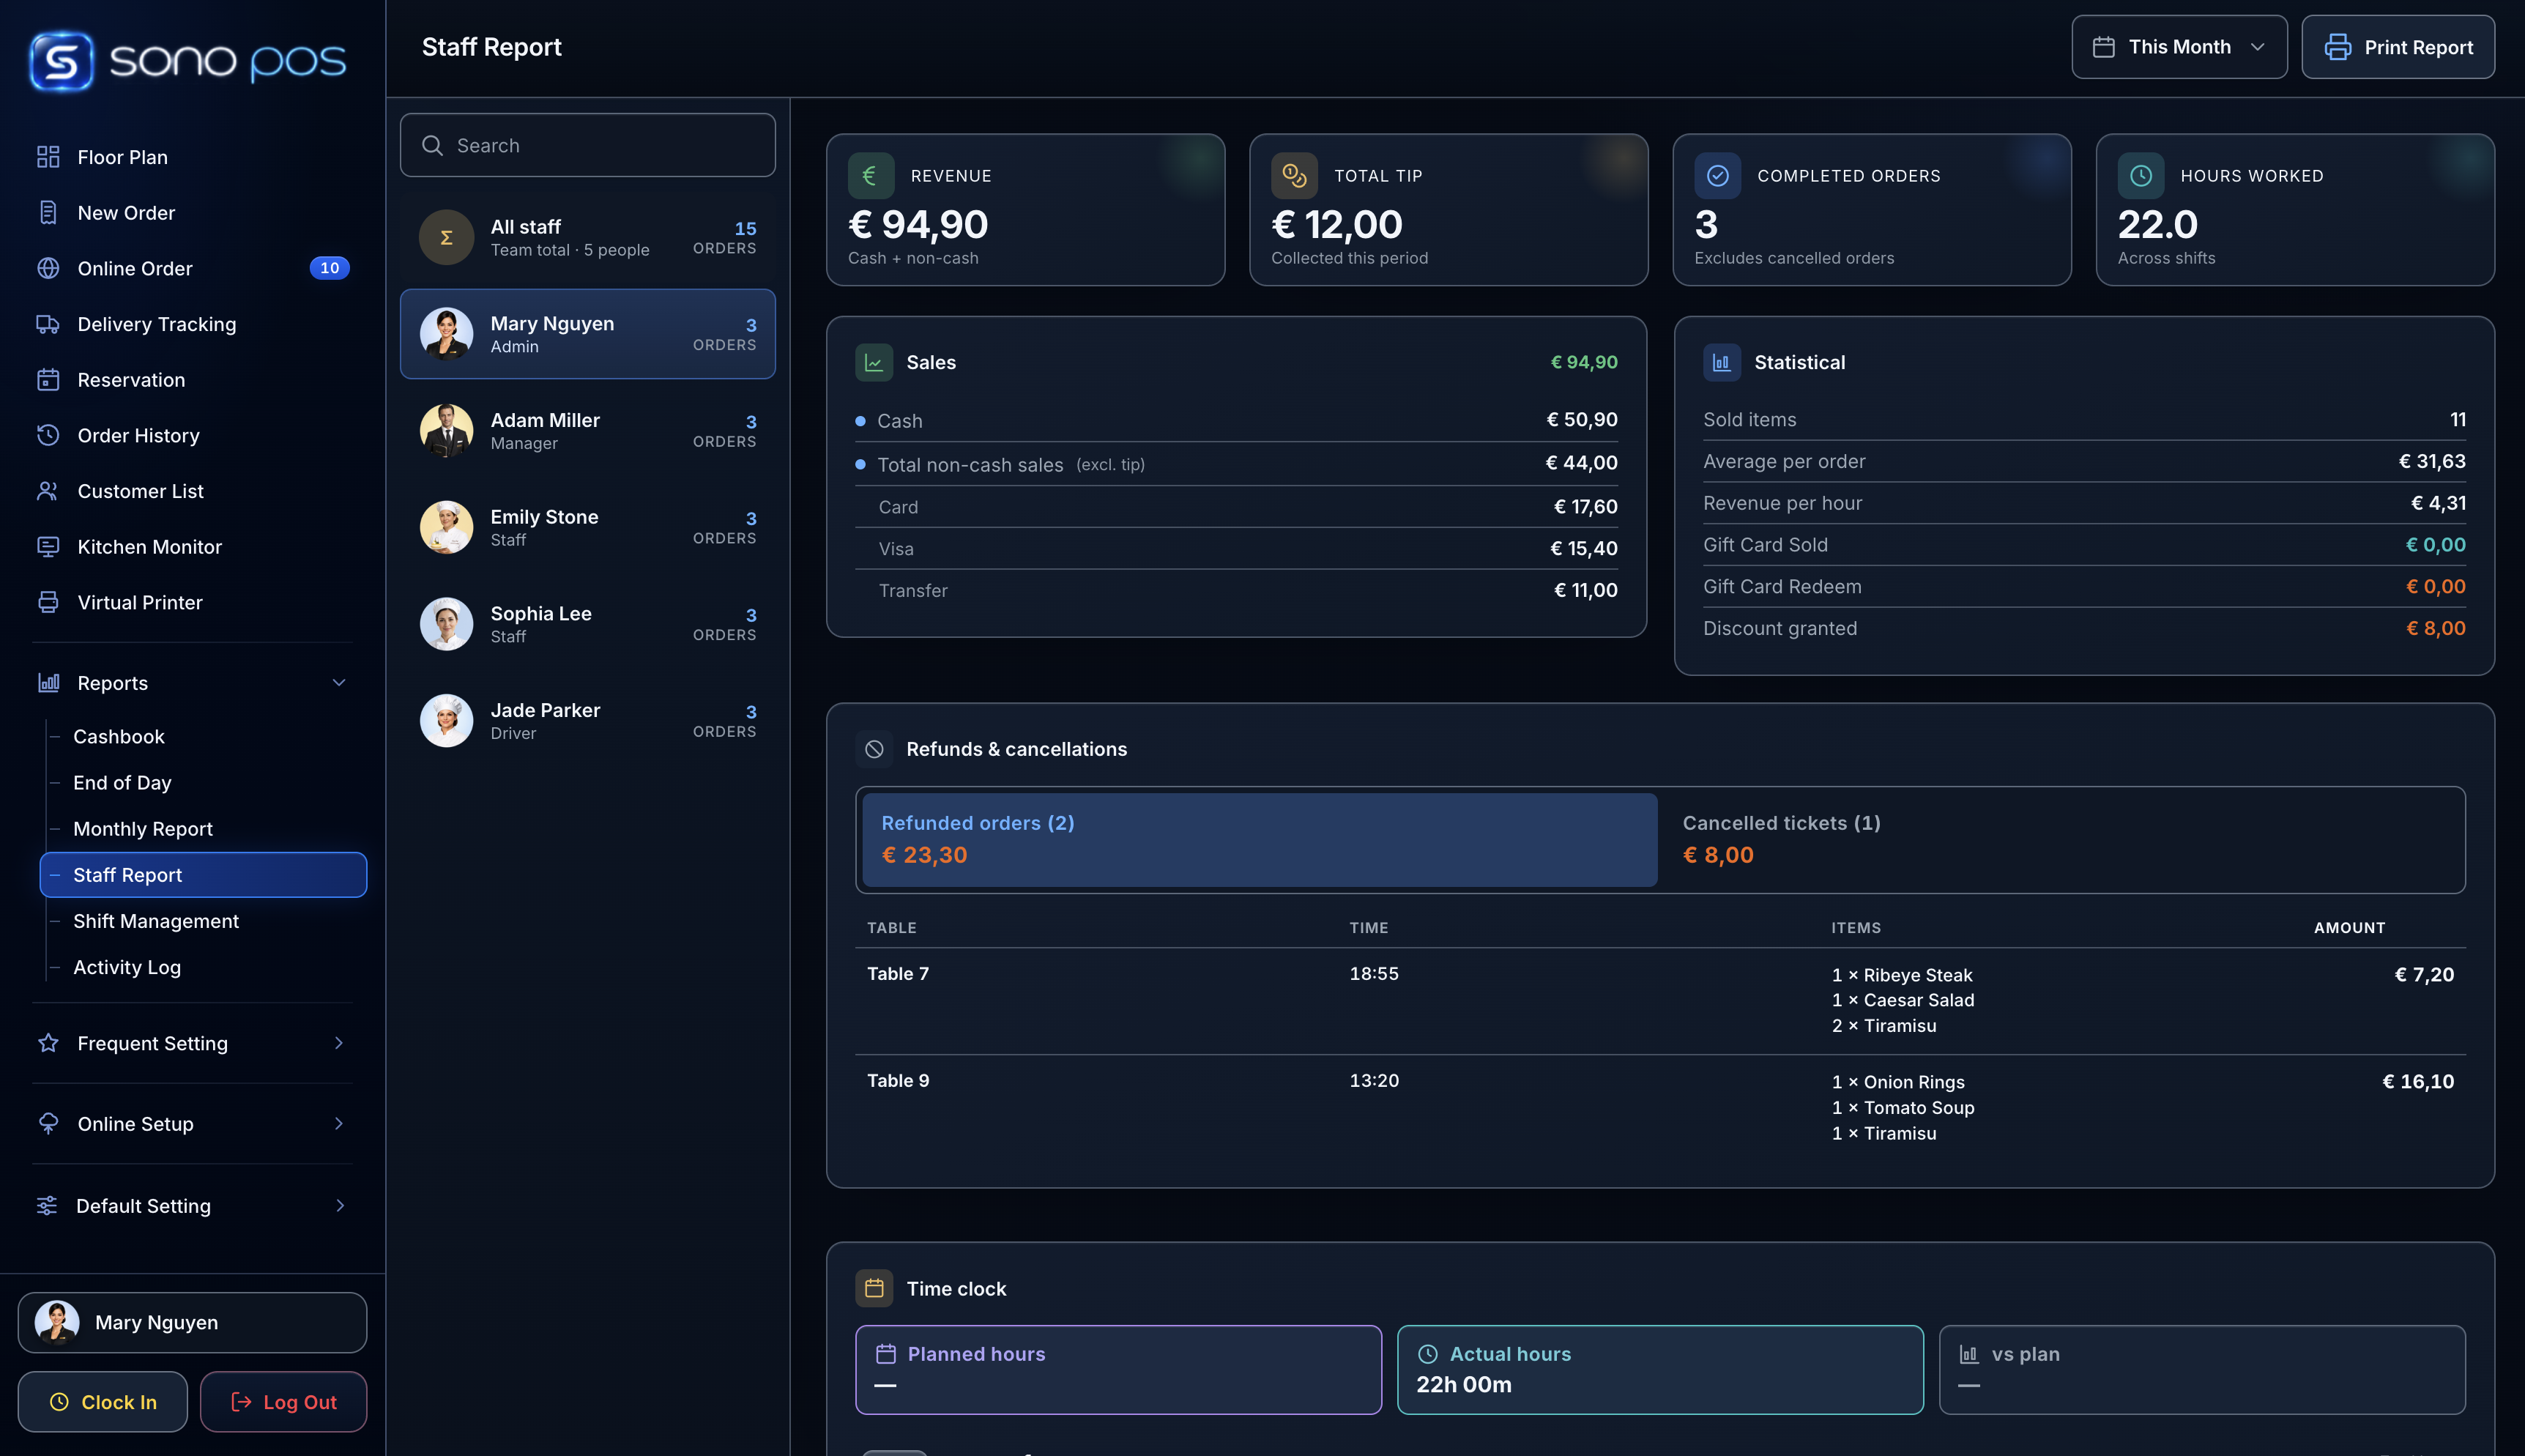
Task: Click the Actual hours card
Action: pyautogui.click(x=1660, y=1370)
